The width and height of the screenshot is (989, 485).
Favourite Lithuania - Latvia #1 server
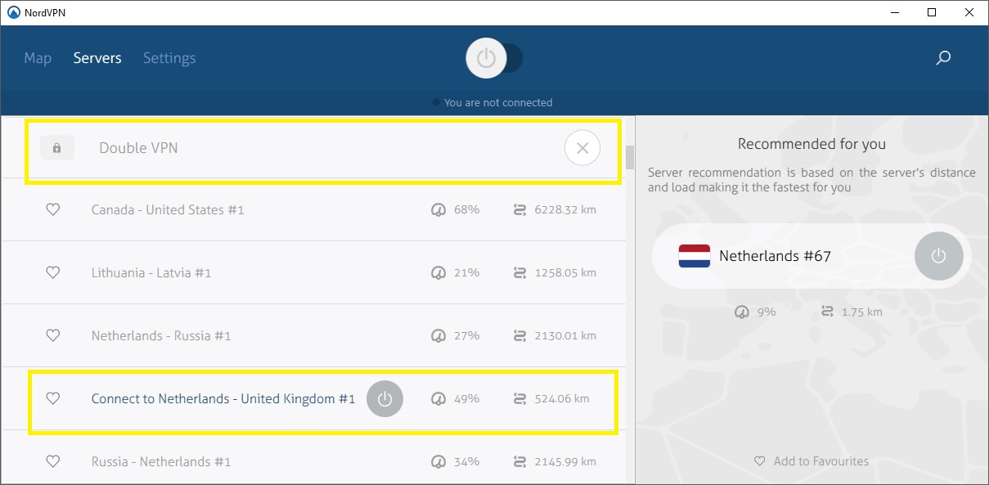pyautogui.click(x=52, y=272)
